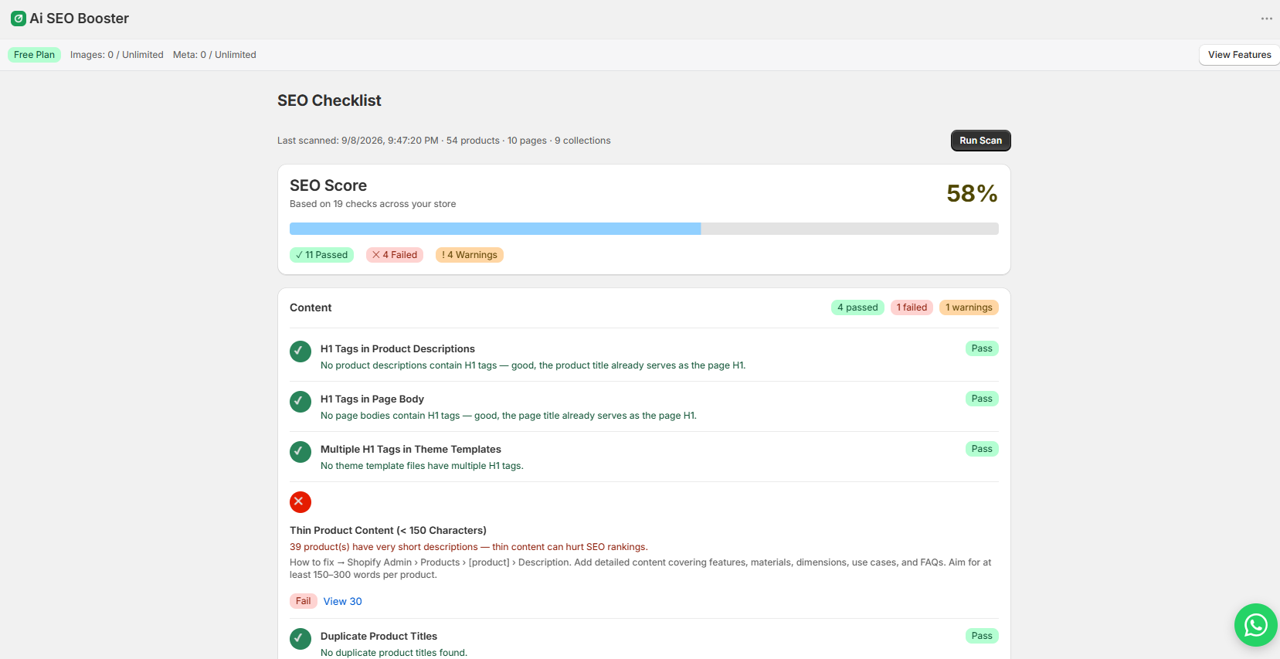Click the 4 Failed summary badge
Viewport: 1280px width, 659px height.
click(395, 255)
